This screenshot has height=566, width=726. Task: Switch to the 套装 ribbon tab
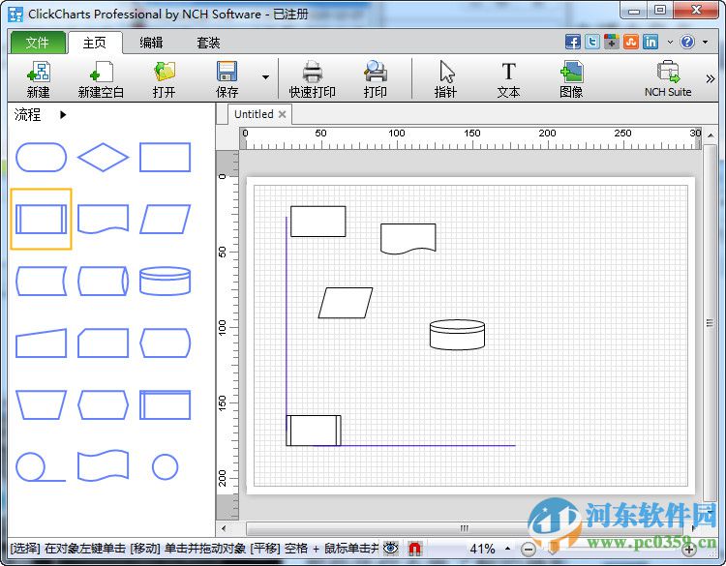pyautogui.click(x=208, y=43)
